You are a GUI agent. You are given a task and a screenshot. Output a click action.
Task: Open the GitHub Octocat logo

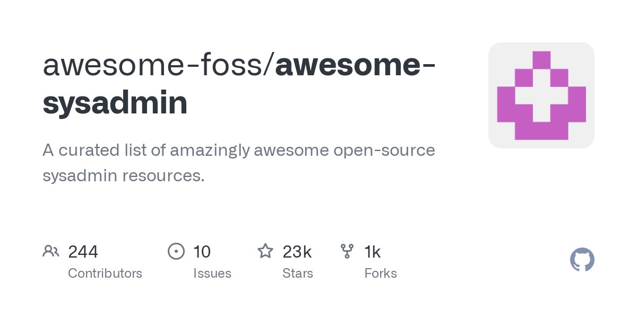pos(582,260)
